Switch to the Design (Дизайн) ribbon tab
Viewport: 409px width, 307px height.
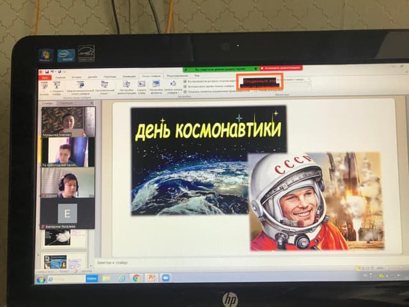(92, 77)
